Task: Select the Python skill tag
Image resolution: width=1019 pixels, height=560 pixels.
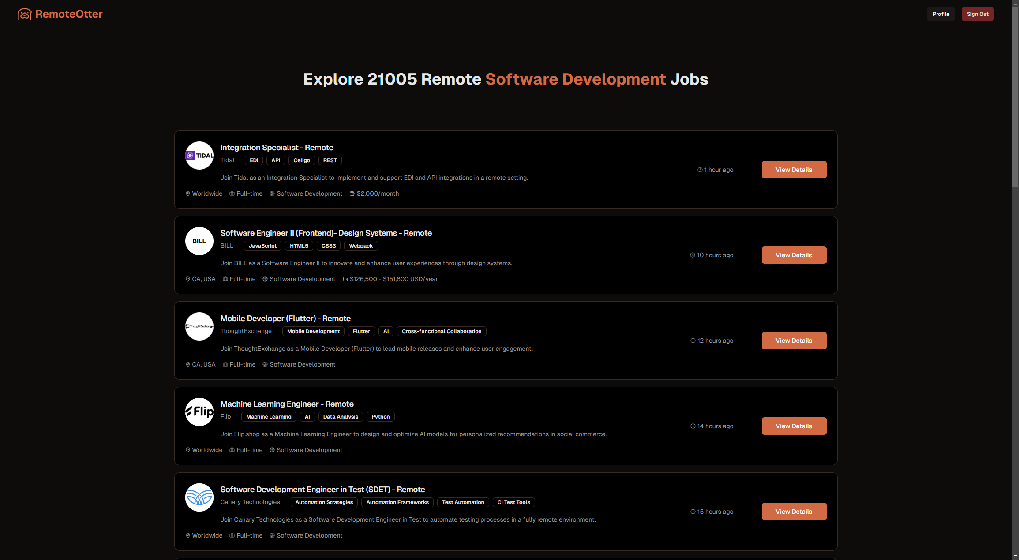Action: (380, 417)
